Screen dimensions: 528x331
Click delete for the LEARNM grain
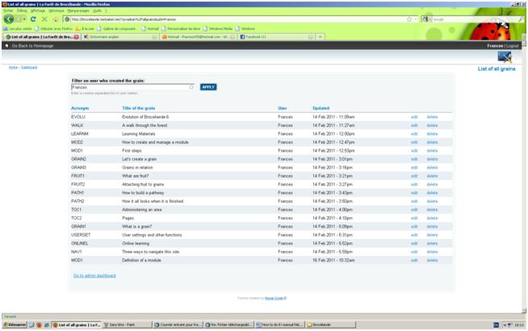pyautogui.click(x=432, y=134)
